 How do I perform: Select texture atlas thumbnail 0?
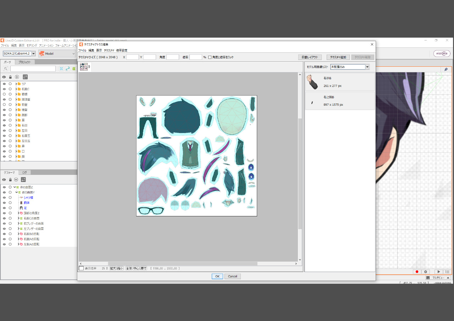(x=84, y=67)
